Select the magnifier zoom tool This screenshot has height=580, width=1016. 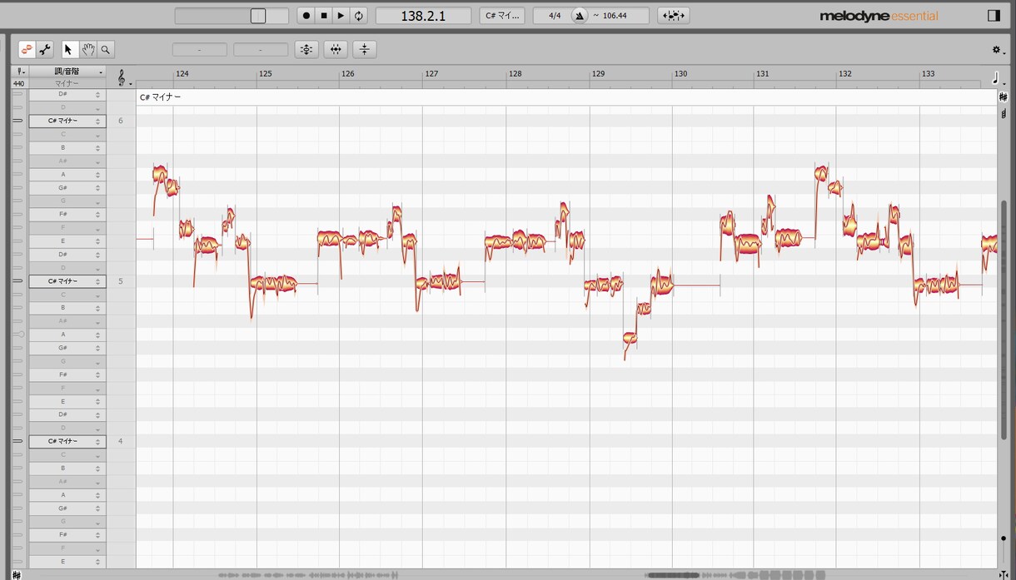106,50
